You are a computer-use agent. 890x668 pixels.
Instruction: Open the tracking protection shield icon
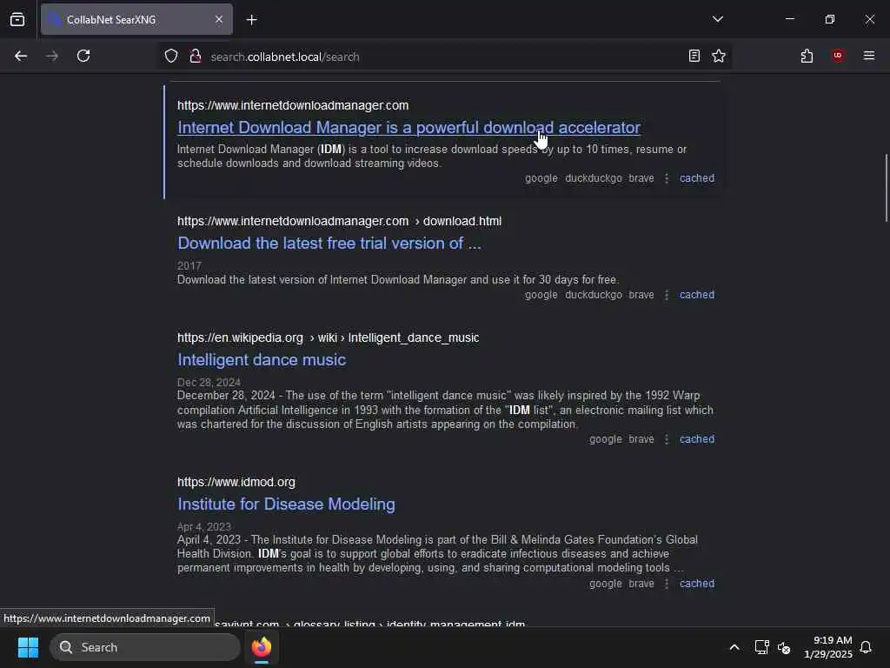(171, 57)
